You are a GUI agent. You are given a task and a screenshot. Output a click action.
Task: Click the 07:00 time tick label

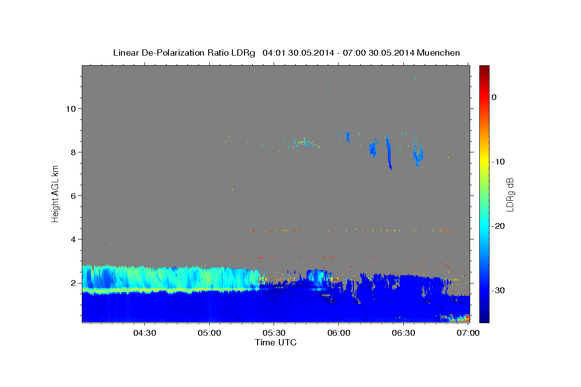[469, 333]
